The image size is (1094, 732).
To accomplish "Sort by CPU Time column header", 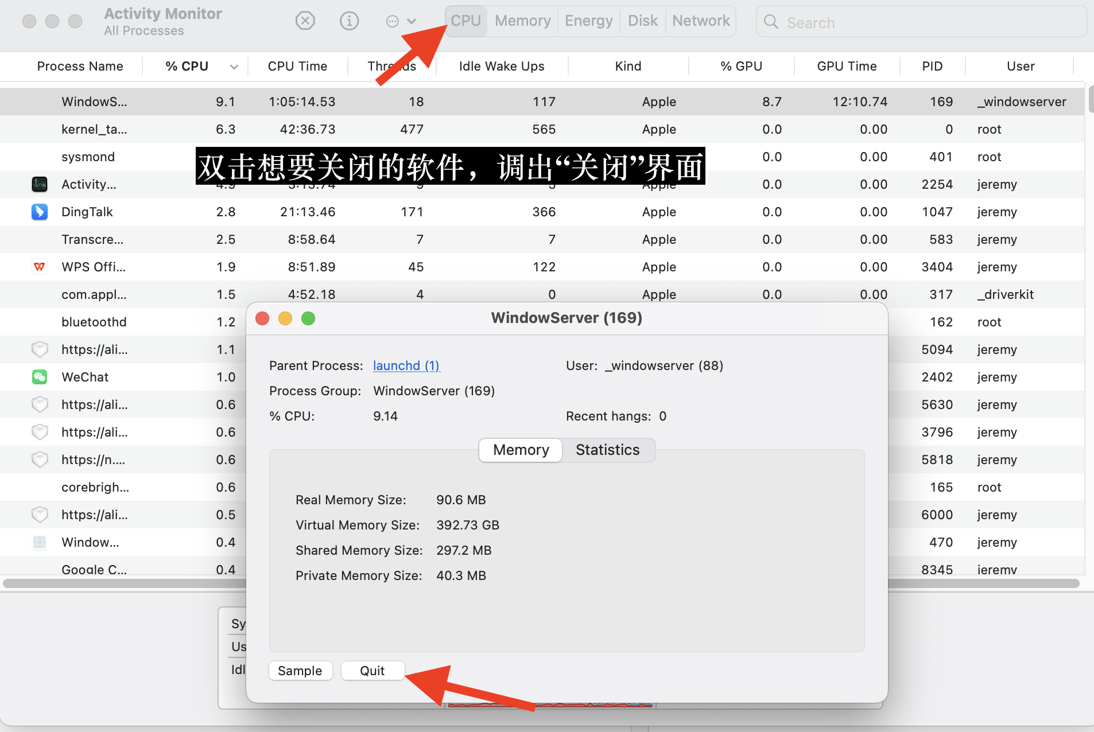I will point(297,66).
